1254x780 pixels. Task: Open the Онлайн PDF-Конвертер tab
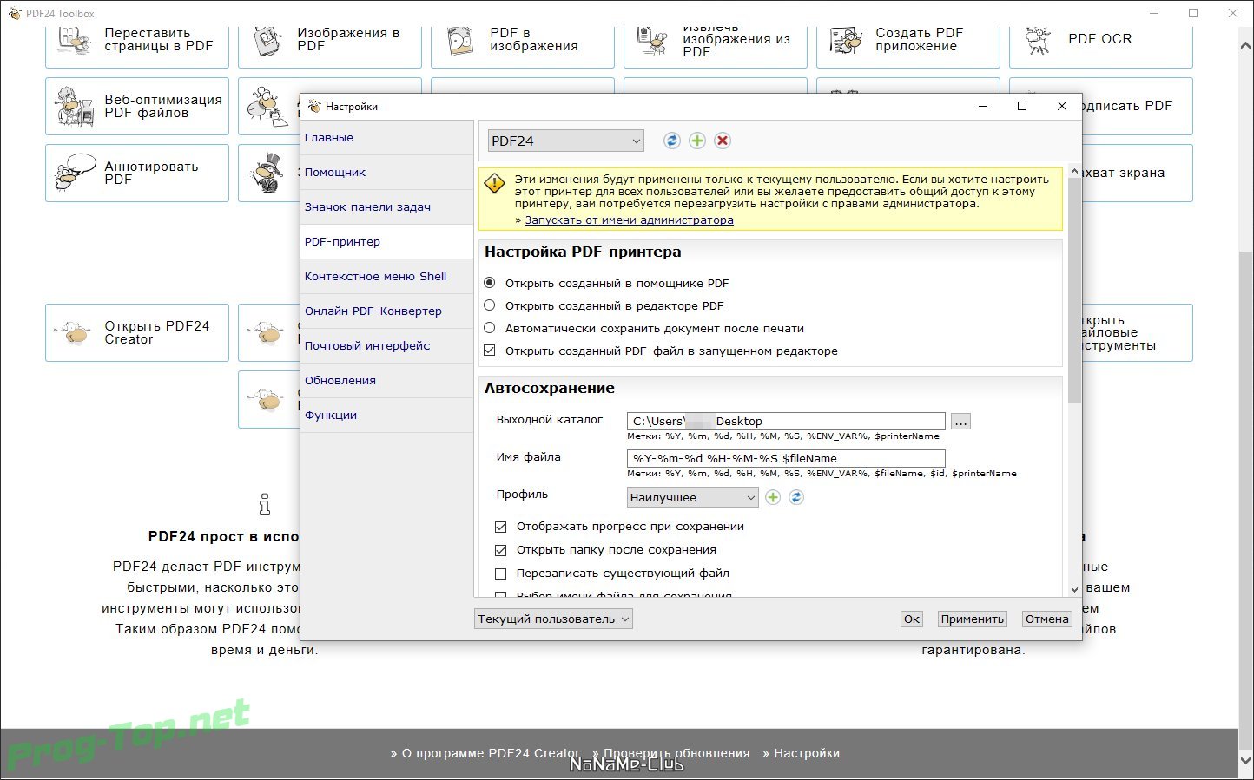pos(386,311)
